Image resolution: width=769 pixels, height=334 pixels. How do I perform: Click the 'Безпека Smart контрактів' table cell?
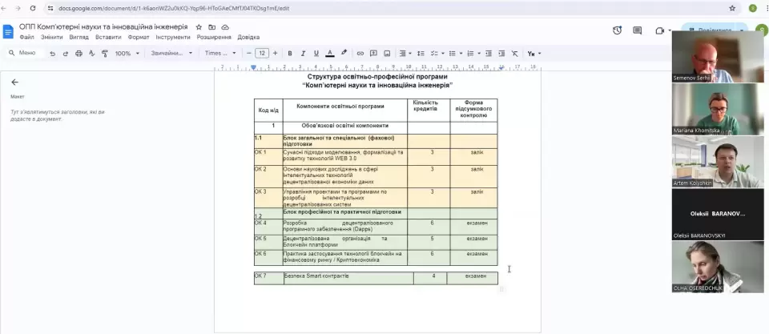coord(348,278)
